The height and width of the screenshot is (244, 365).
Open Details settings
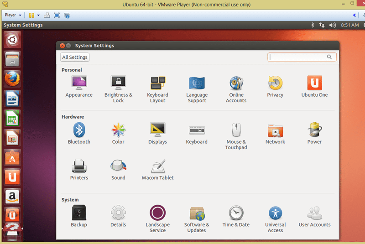(x=118, y=216)
